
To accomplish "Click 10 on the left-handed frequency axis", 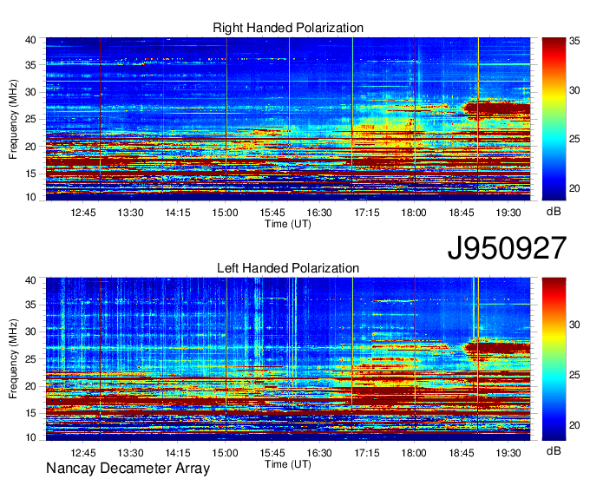I will 30,437.
